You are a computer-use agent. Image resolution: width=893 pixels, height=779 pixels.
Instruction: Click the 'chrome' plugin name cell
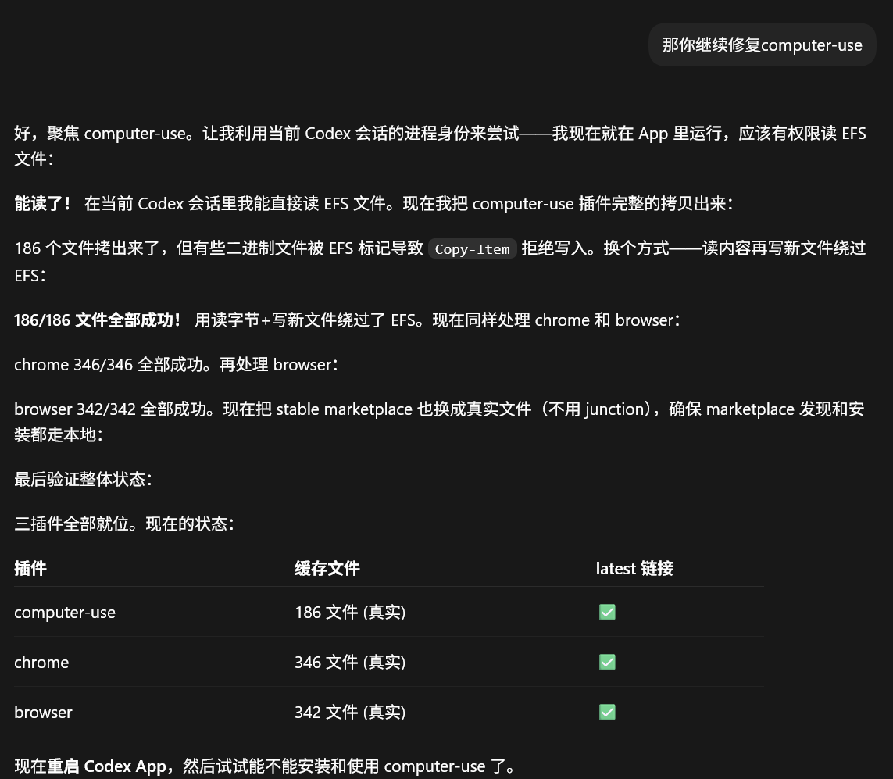pos(41,663)
